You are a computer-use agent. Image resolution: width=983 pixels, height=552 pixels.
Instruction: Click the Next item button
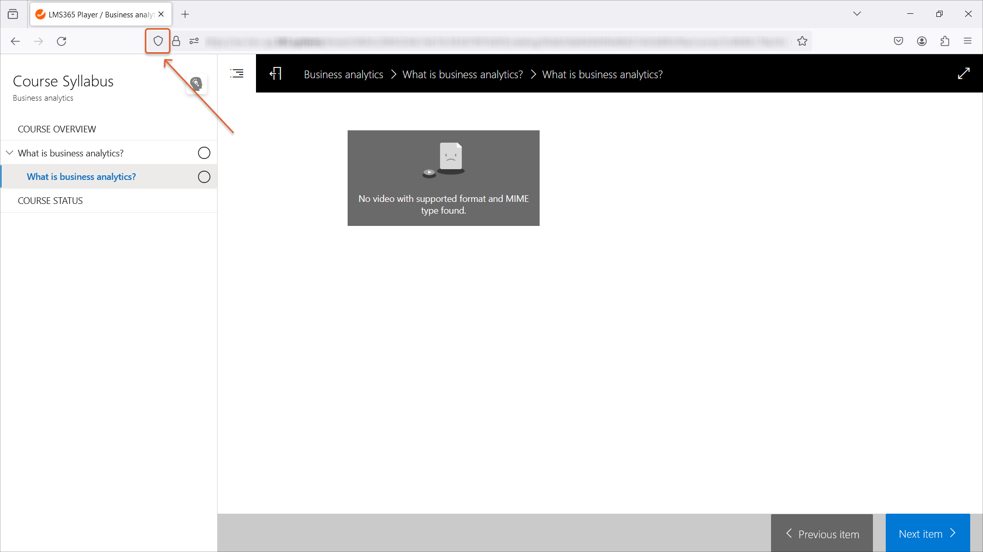927,534
